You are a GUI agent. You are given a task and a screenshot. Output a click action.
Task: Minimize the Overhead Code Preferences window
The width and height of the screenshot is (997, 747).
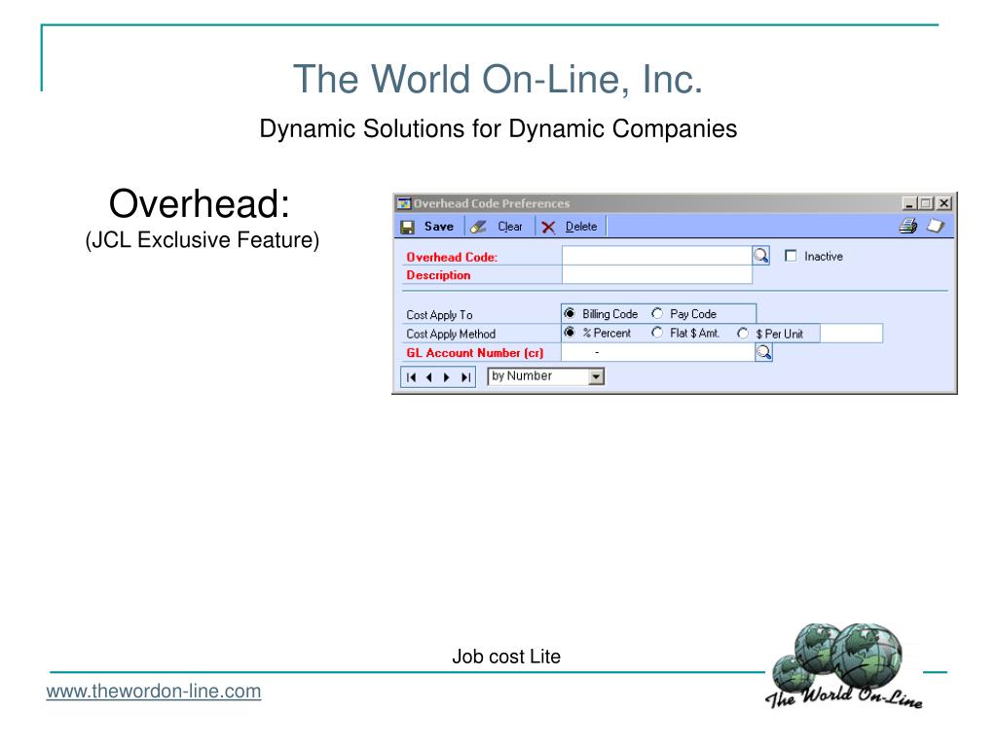click(x=908, y=203)
